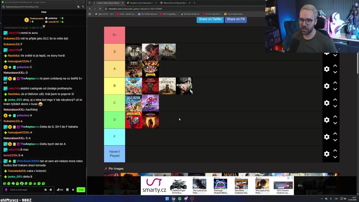Move the F tier row down
The height and width of the screenshot is (202, 359).
click(335, 140)
